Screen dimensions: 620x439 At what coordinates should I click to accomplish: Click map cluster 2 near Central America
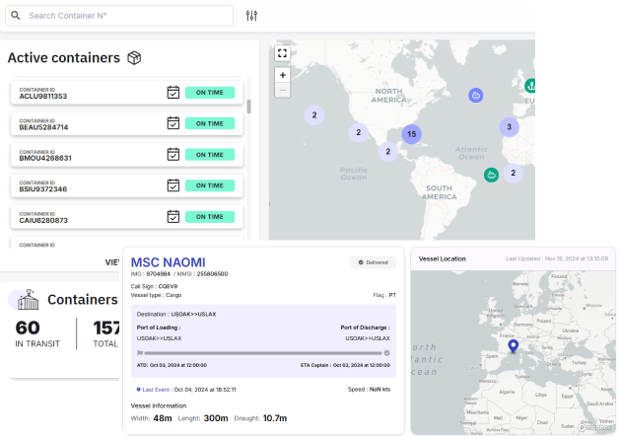(x=388, y=151)
